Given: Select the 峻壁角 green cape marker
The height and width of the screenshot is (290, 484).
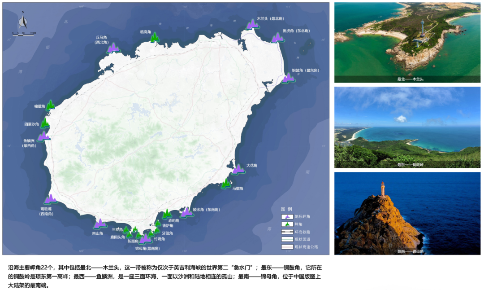Looking at the screenshot, I should pyautogui.click(x=50, y=105).
